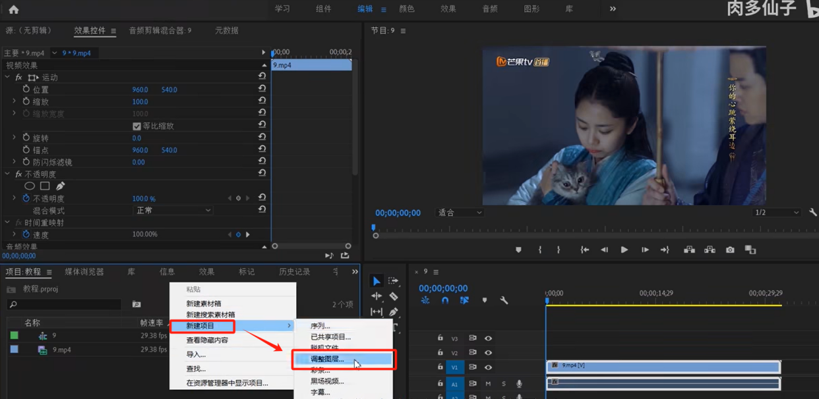Collapse the 运动 effect group

coord(7,77)
